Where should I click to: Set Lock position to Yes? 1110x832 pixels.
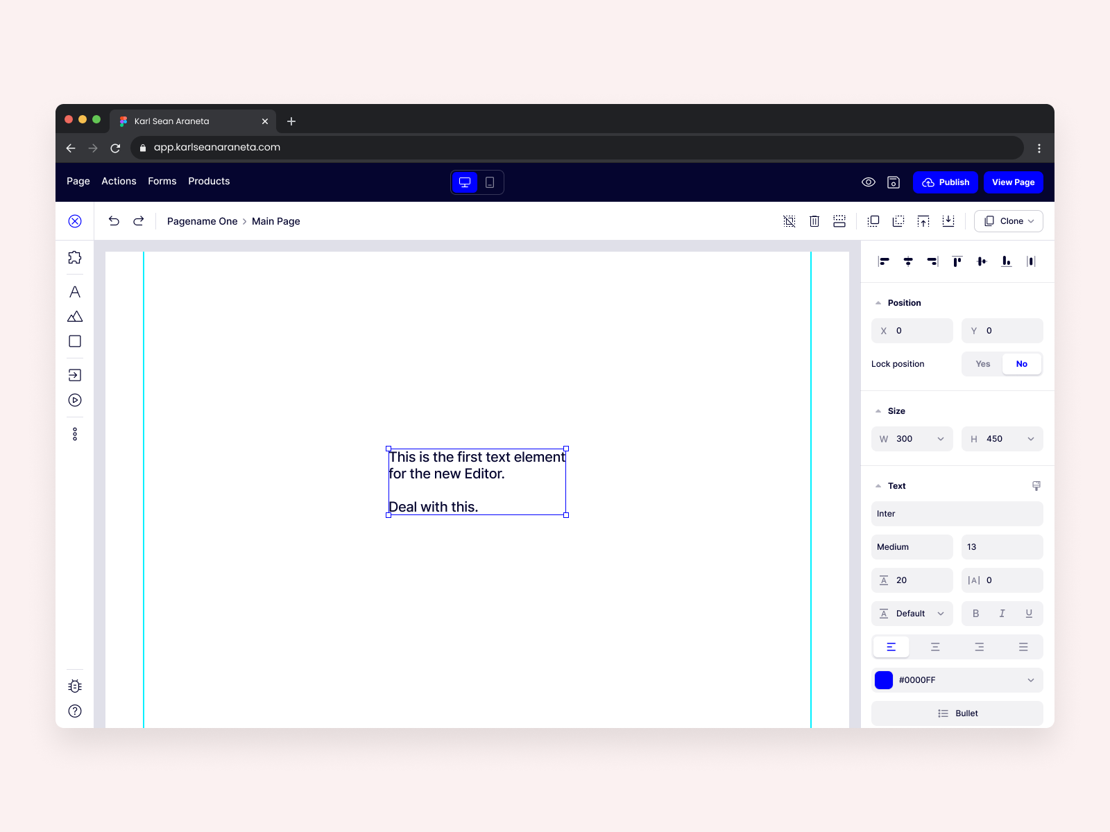[982, 364]
